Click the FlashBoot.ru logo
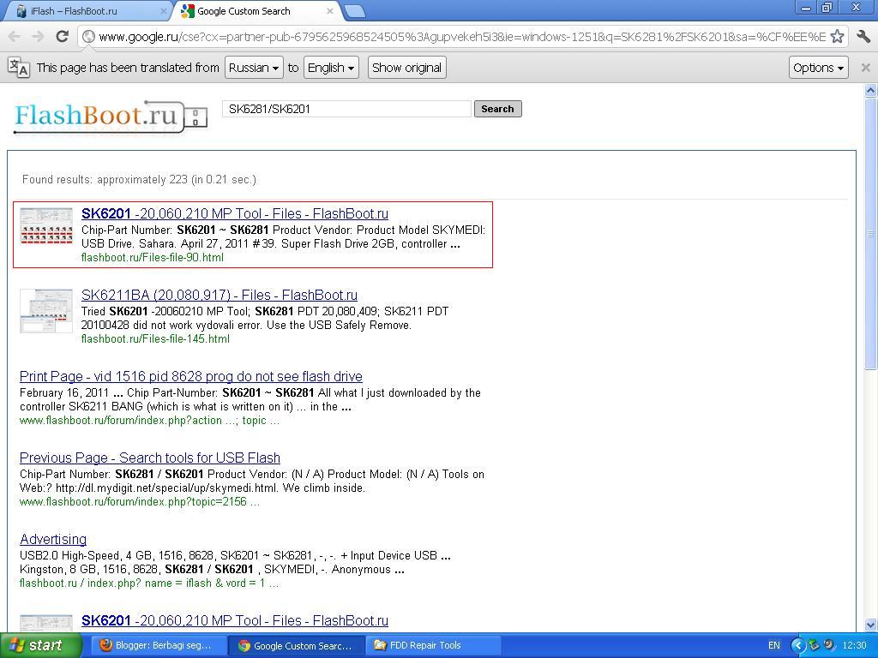The height and width of the screenshot is (658, 878). [x=111, y=117]
